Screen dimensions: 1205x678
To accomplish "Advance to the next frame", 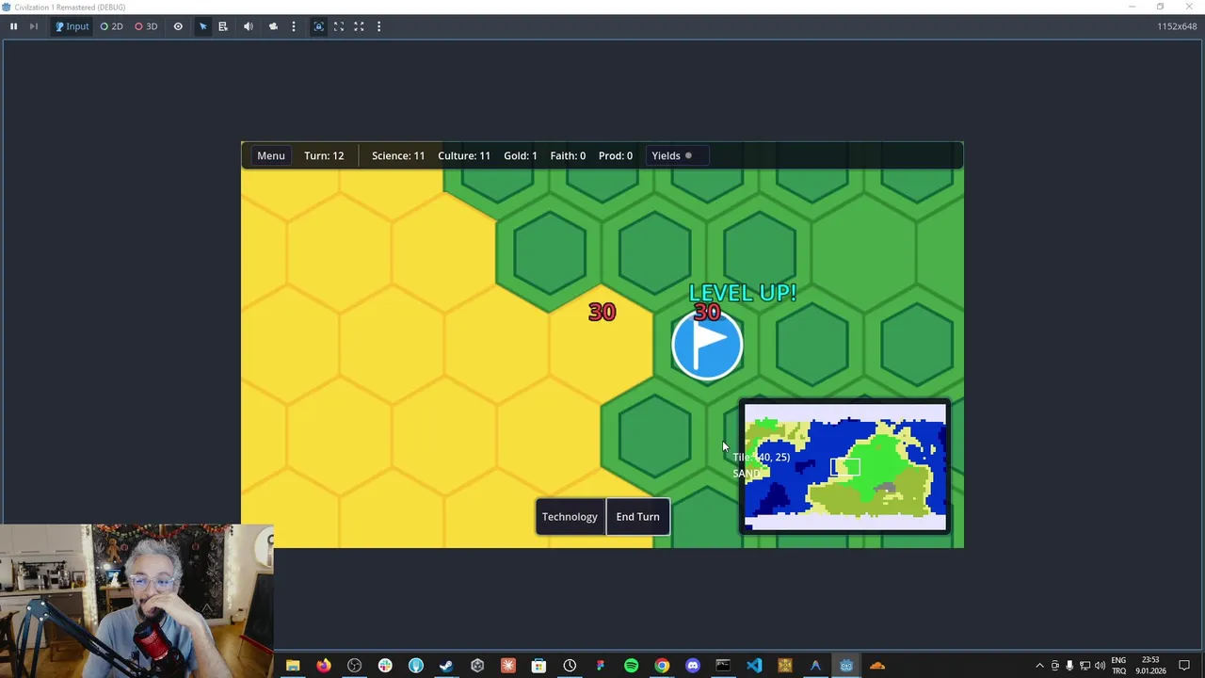I will (34, 26).
